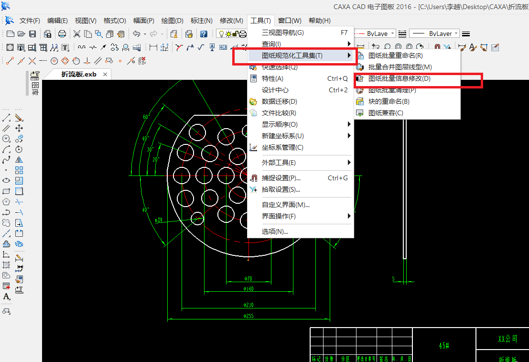Expand the 显示顺序 submenu arrow
Viewport: 529px width, 362px height.
(x=349, y=124)
